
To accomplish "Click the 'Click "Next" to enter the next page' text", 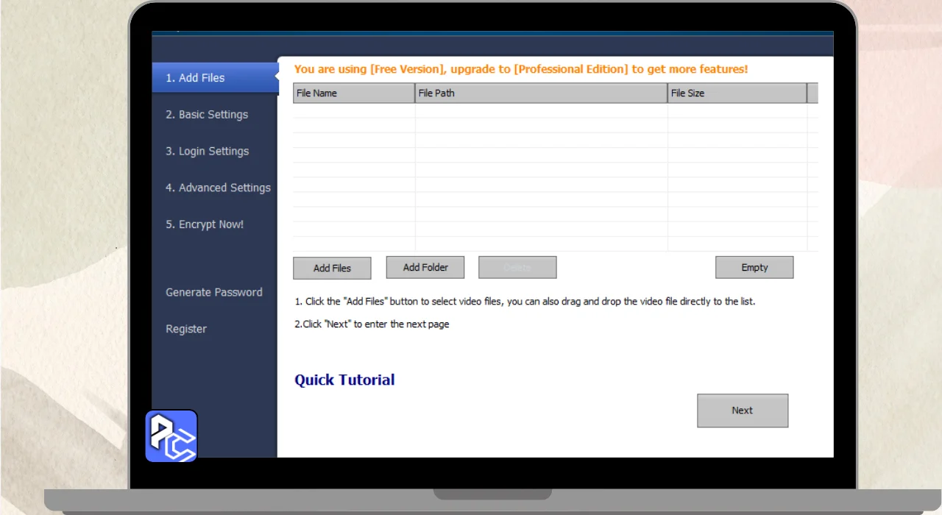I will point(372,324).
